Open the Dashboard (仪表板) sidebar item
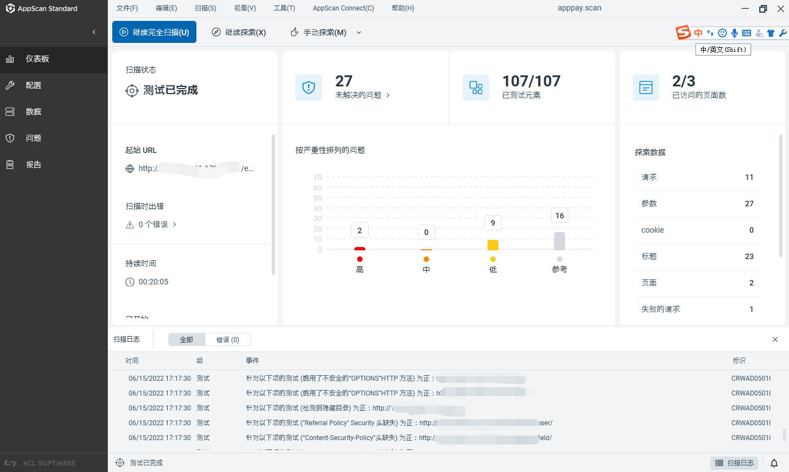The height and width of the screenshot is (472, 789). tap(37, 59)
